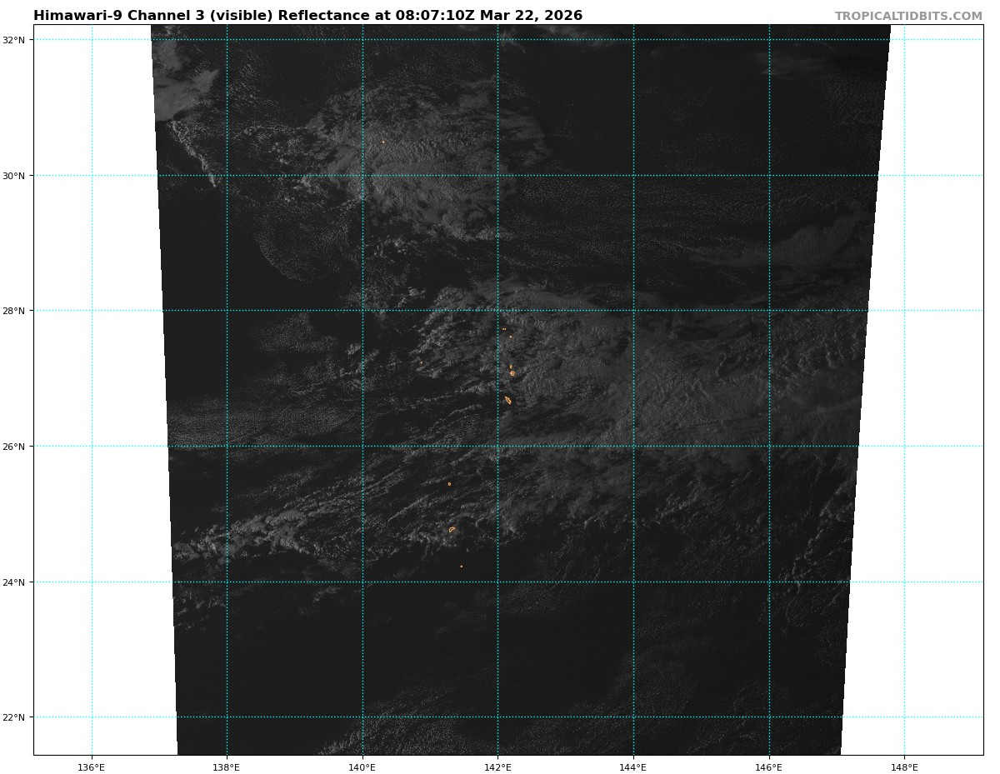Click the 148°E longitude axis label
This screenshot has width=1000, height=774.
tap(904, 767)
